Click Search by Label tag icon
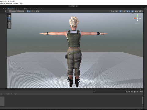The width and height of the screenshot is (147, 110). coord(132,92)
